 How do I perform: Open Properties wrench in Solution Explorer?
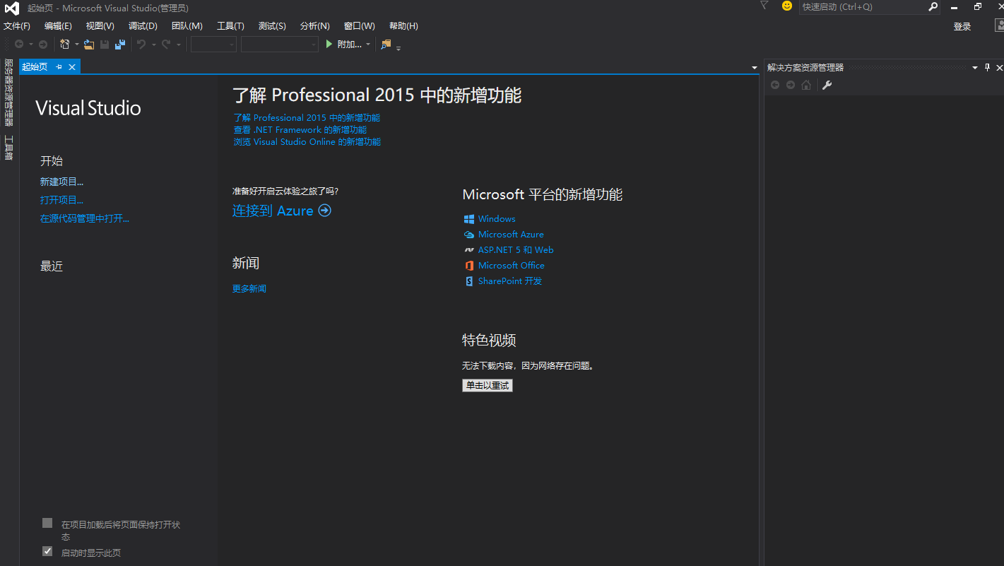tap(827, 86)
